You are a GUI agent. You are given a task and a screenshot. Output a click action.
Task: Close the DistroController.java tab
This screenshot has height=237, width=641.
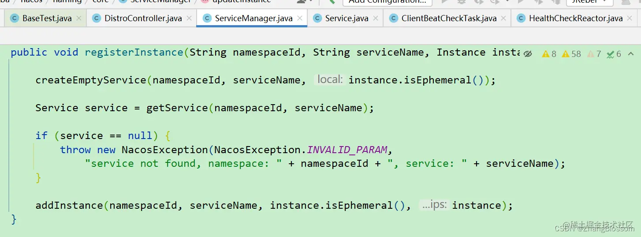click(189, 19)
